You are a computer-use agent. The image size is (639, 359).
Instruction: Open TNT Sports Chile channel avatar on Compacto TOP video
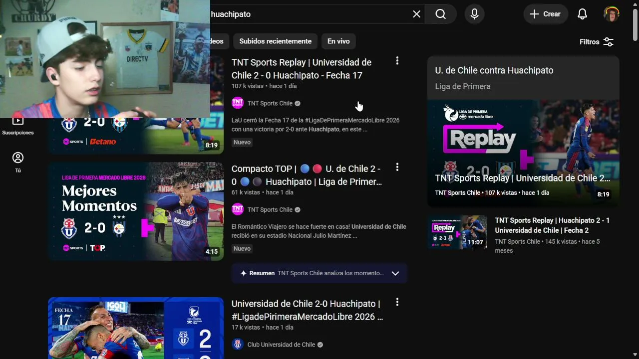point(238,209)
